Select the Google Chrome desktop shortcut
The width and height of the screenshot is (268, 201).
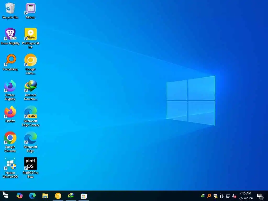click(x=10, y=142)
